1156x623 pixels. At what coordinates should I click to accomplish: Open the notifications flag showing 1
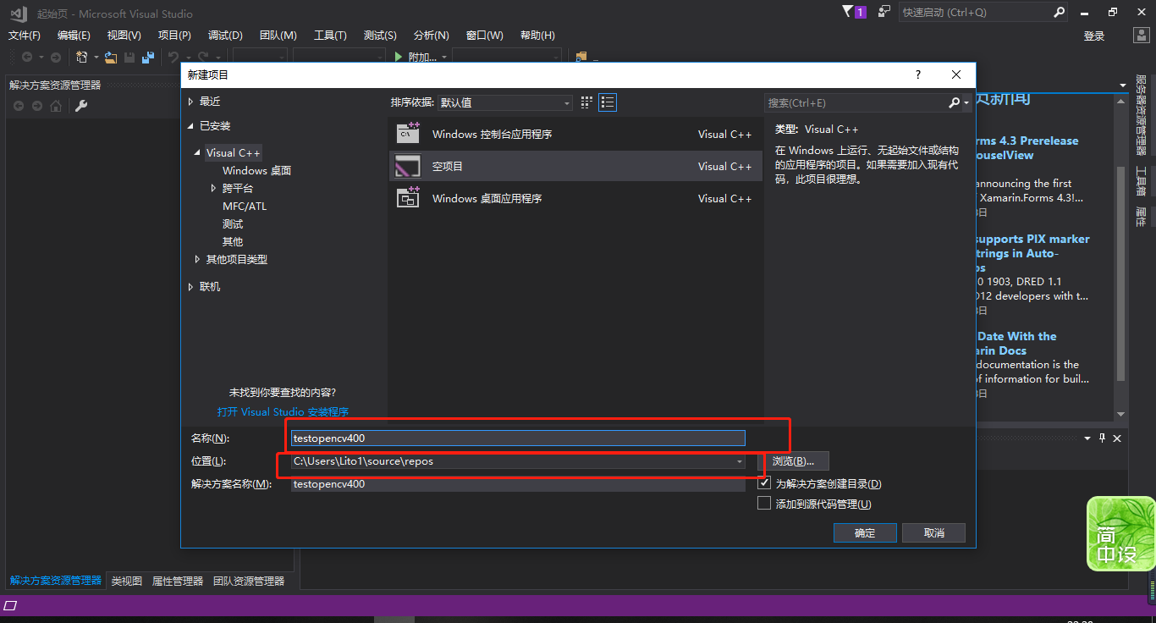pyautogui.click(x=854, y=12)
